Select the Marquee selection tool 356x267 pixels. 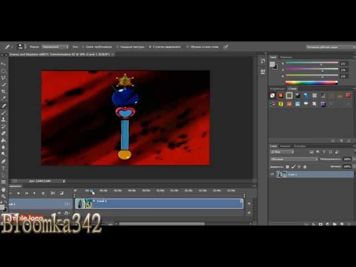click(x=3, y=71)
